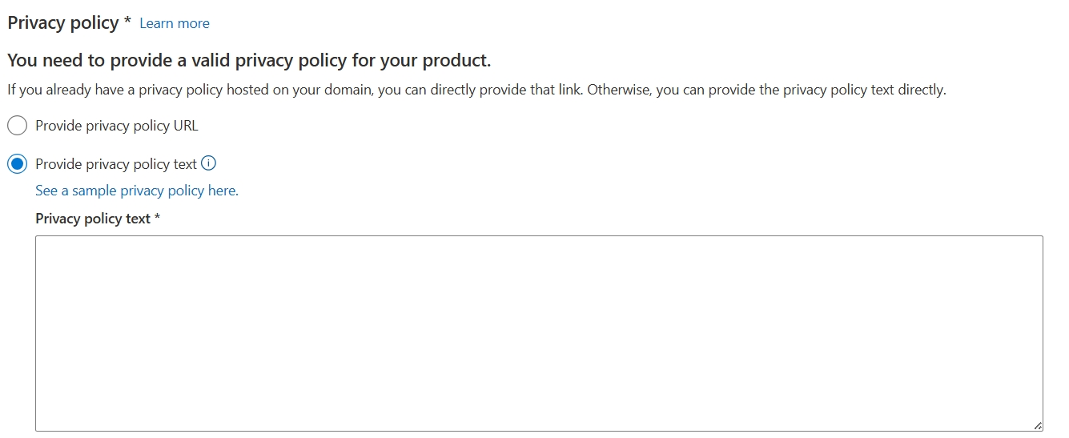Viewport: 1069px width, 438px height.
Task: Select the Provide privacy policy URL radio button
Action: (17, 126)
